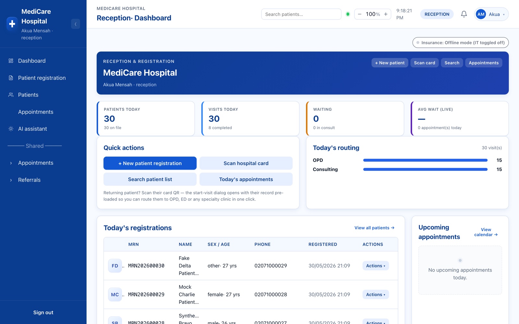The height and width of the screenshot is (324, 519).
Task: Click the RECEPTION role badge
Action: click(x=437, y=14)
